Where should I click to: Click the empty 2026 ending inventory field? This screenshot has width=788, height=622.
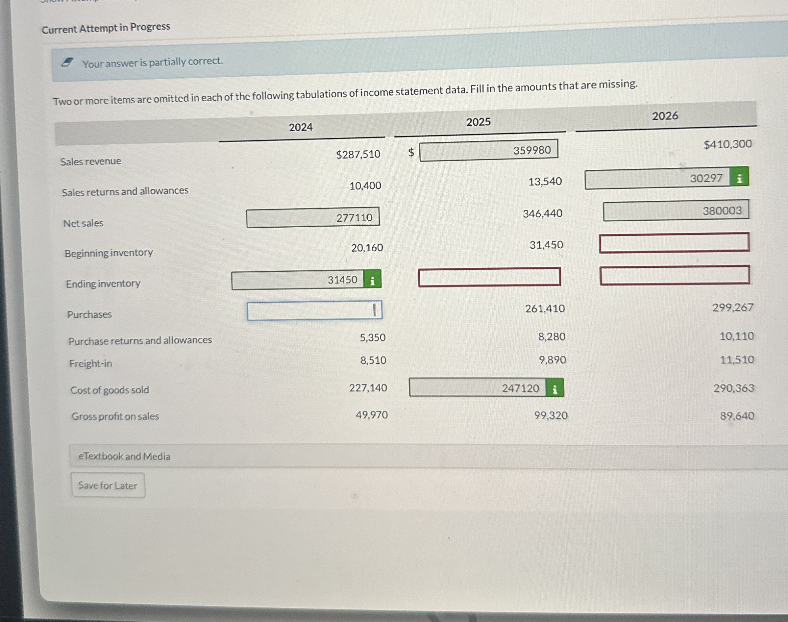(x=675, y=275)
